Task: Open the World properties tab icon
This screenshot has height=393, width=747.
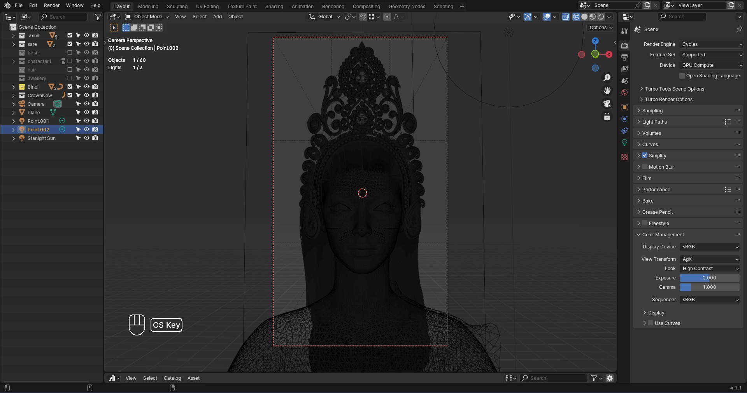Action: 624,93
